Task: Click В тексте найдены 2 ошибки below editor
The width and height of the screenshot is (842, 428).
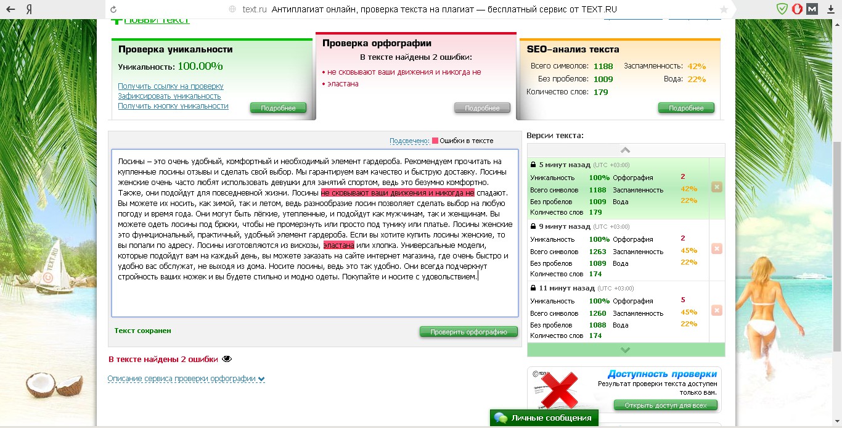Action: [x=163, y=359]
